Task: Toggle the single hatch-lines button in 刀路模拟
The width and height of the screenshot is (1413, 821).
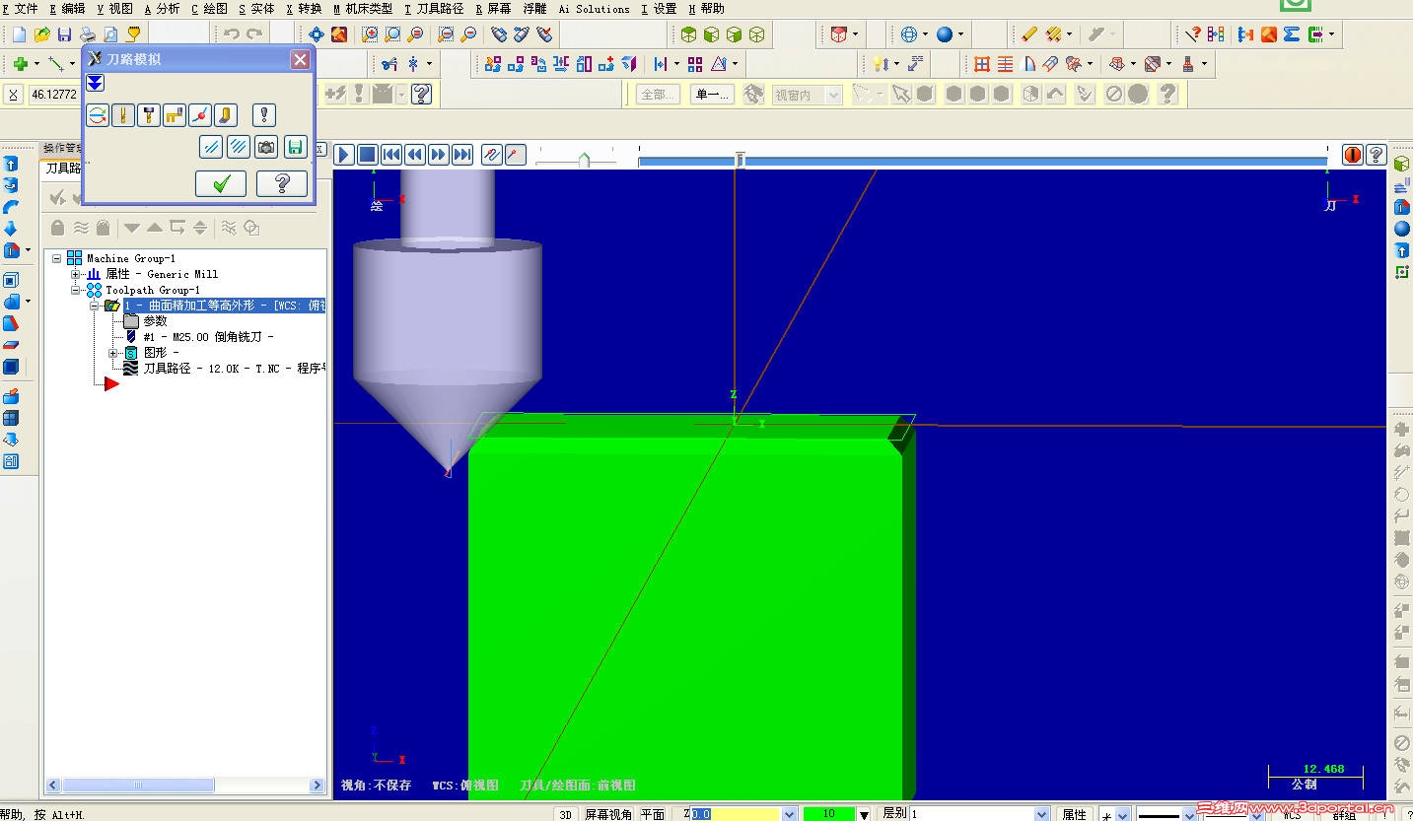Action: (x=210, y=147)
